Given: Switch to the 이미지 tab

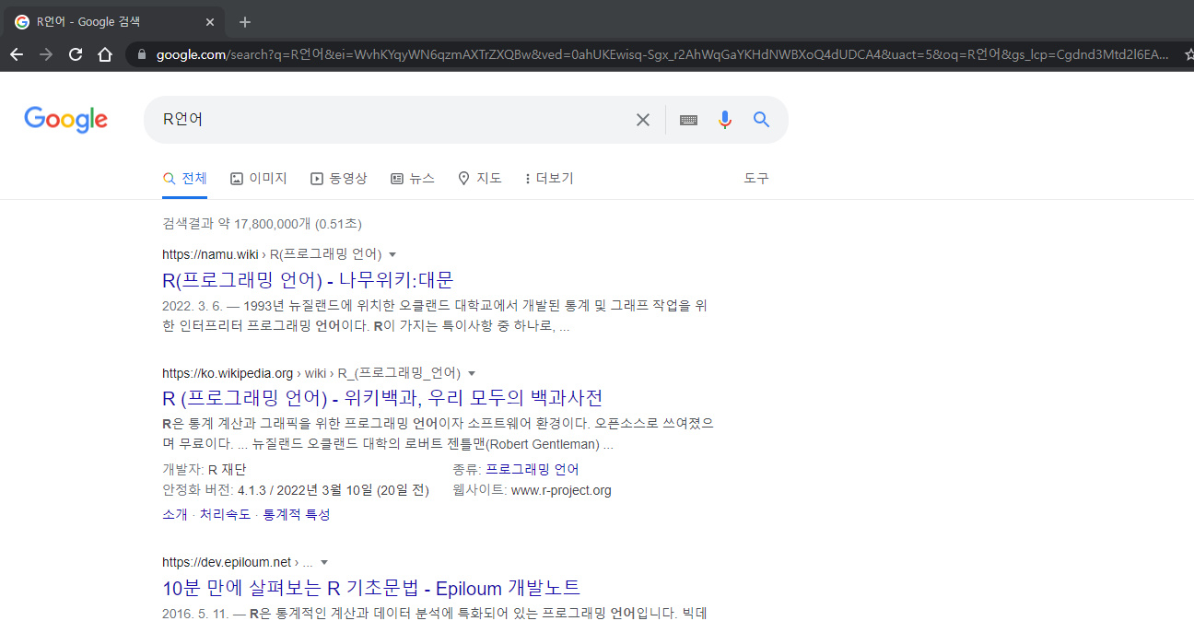Looking at the screenshot, I should [259, 178].
